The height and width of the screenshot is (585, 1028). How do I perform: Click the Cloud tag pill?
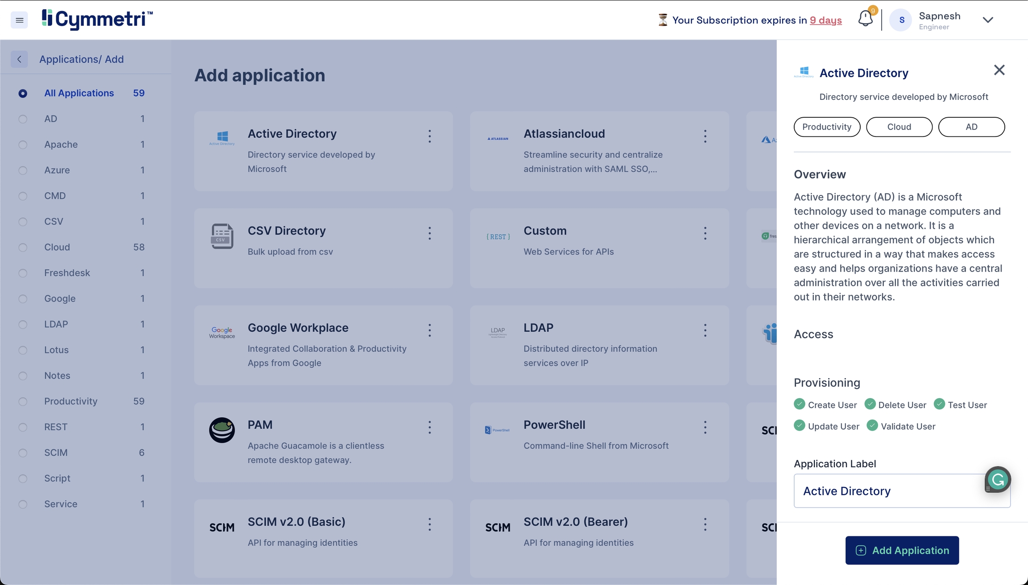[x=899, y=127]
